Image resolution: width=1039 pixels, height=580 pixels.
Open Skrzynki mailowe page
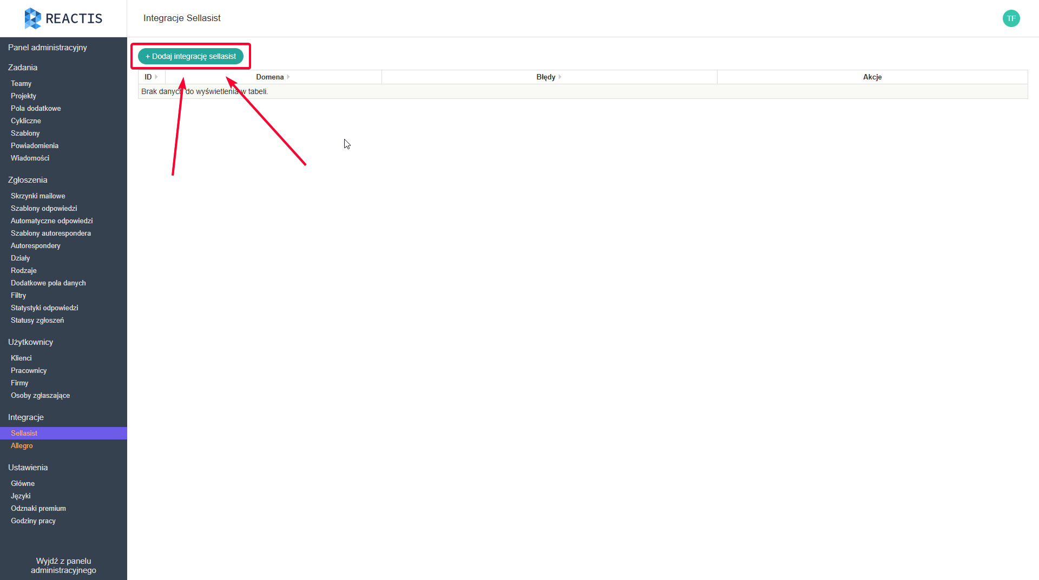pos(38,196)
